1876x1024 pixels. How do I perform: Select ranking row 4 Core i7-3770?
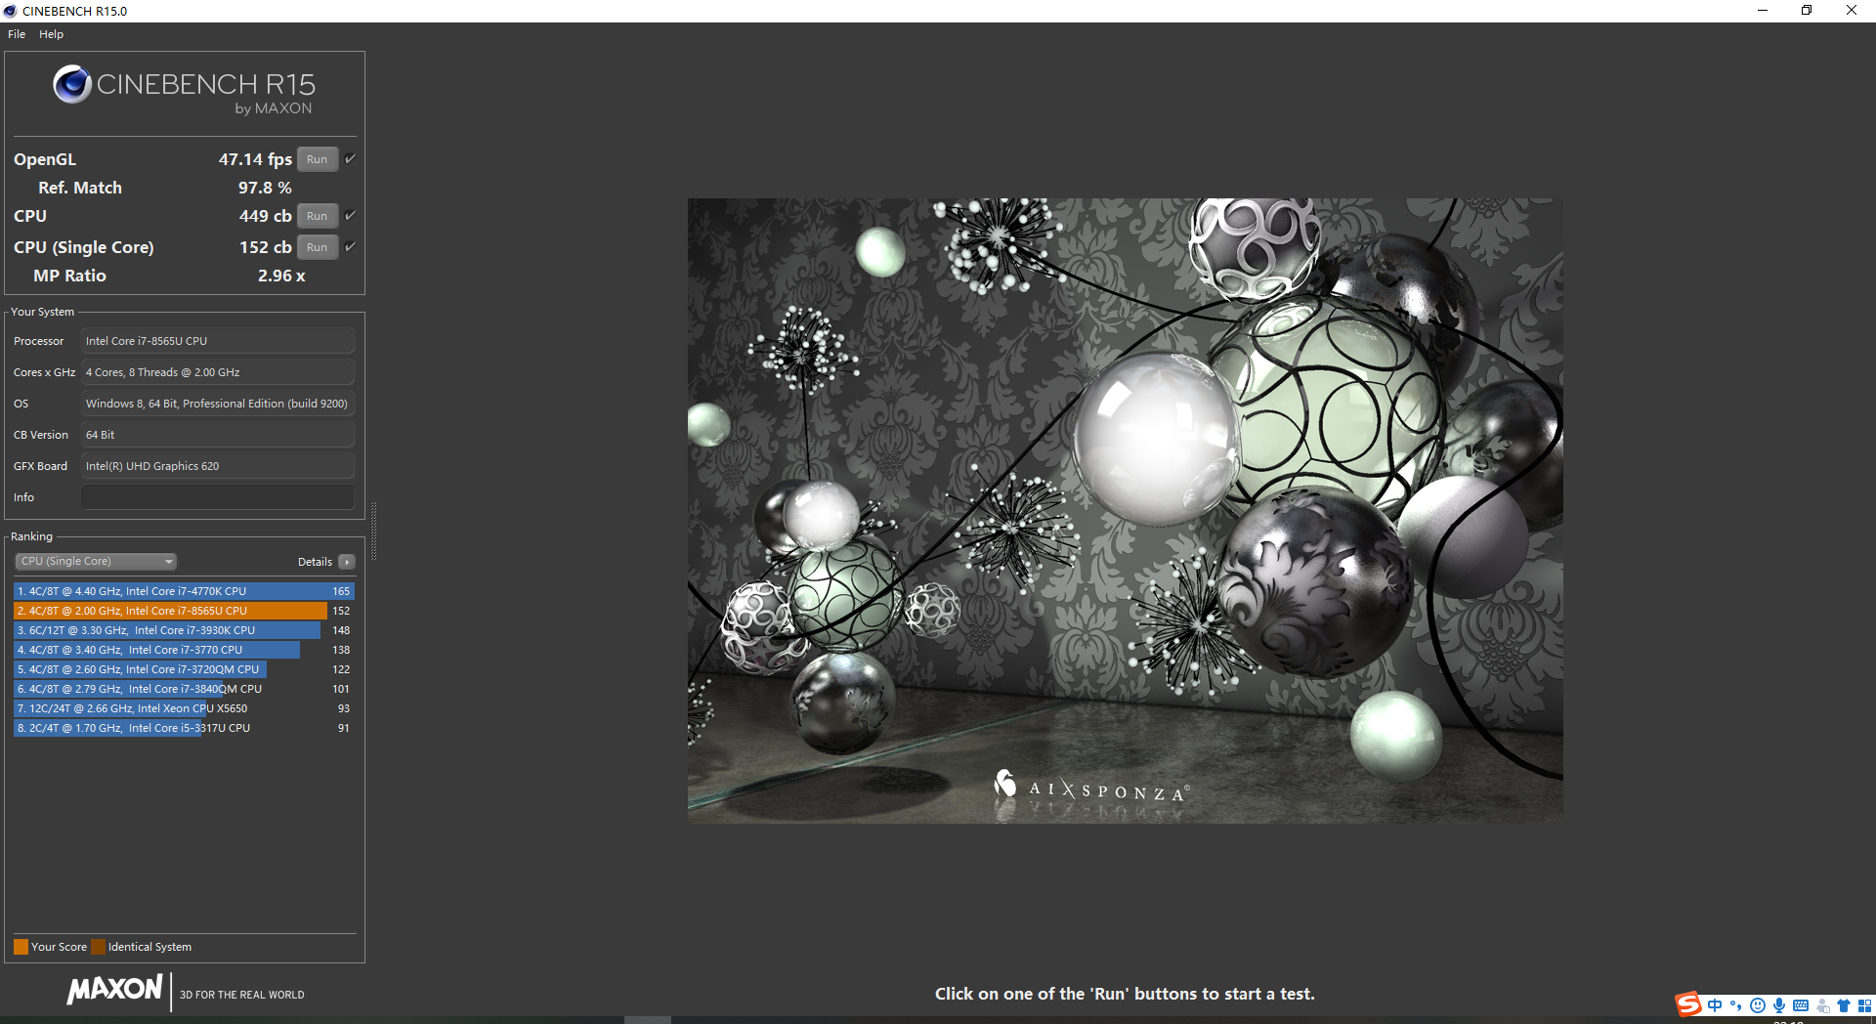click(184, 650)
